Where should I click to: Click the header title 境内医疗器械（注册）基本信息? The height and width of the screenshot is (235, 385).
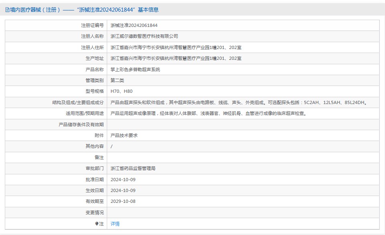(x=84, y=10)
